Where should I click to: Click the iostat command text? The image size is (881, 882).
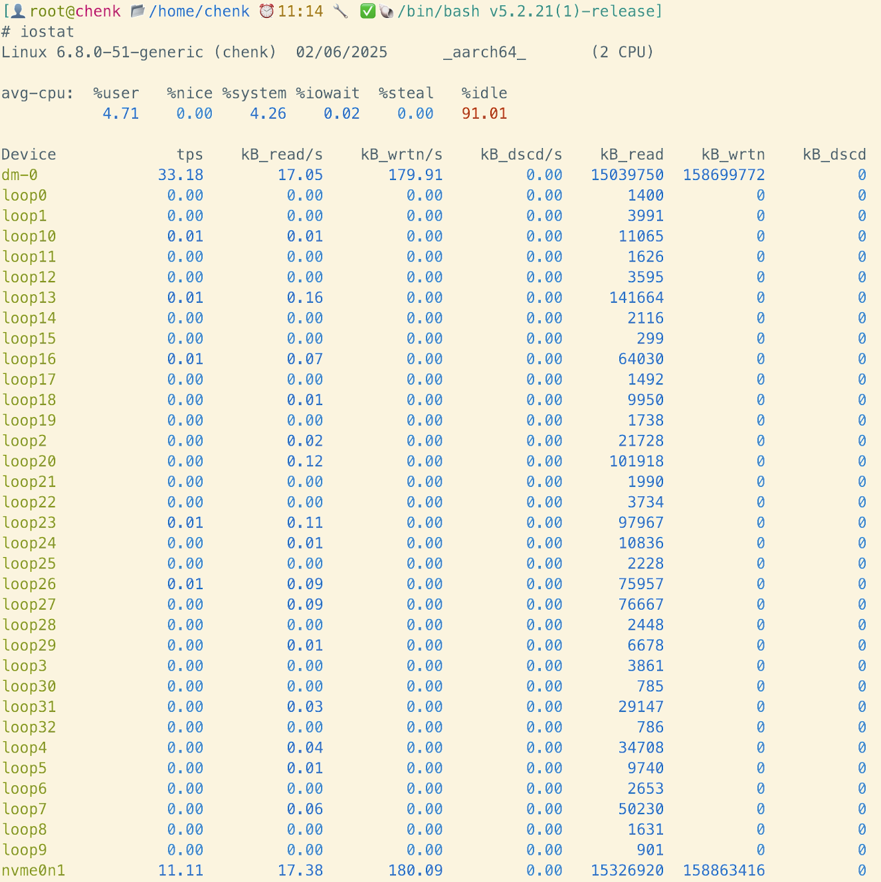point(47,32)
